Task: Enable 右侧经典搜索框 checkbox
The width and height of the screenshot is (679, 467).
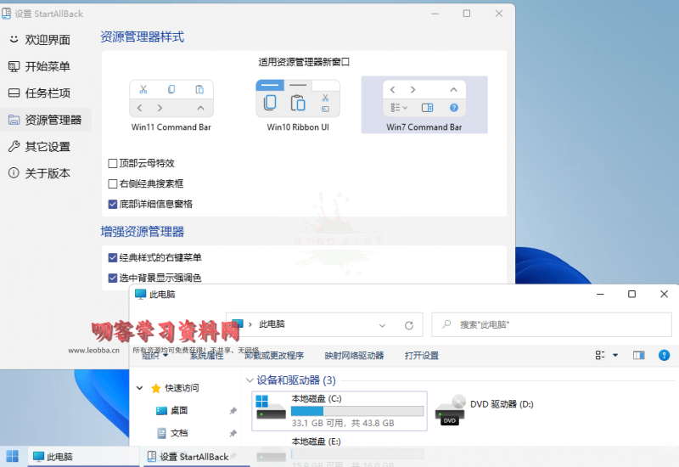Action: pos(113,183)
